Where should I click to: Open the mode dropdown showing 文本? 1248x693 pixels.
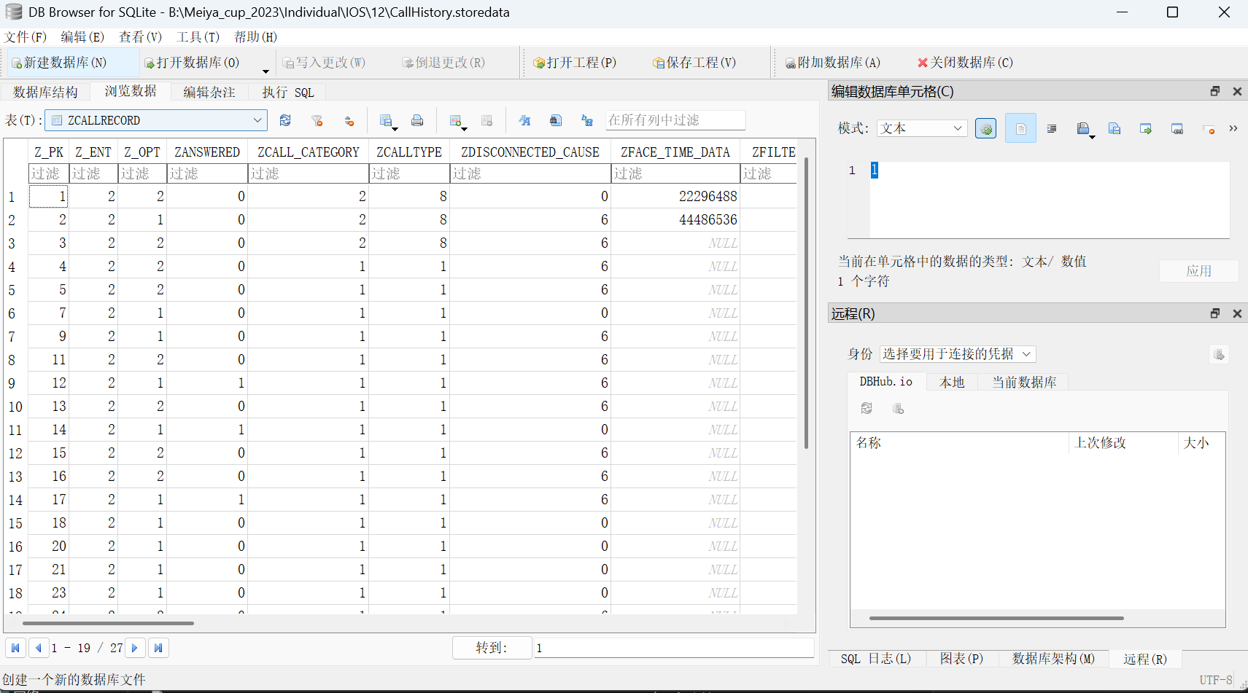(922, 128)
